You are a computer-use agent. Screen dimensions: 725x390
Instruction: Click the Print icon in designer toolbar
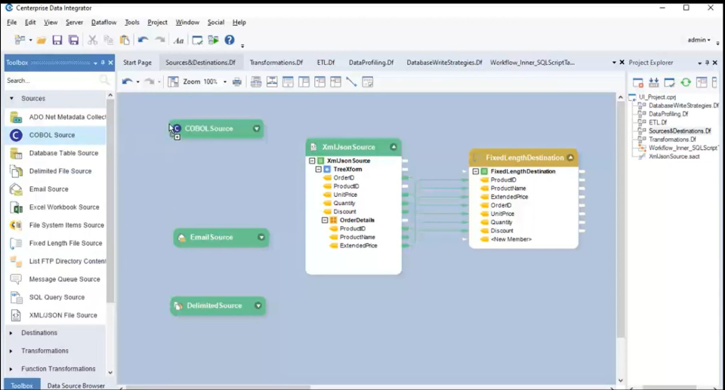point(236,82)
